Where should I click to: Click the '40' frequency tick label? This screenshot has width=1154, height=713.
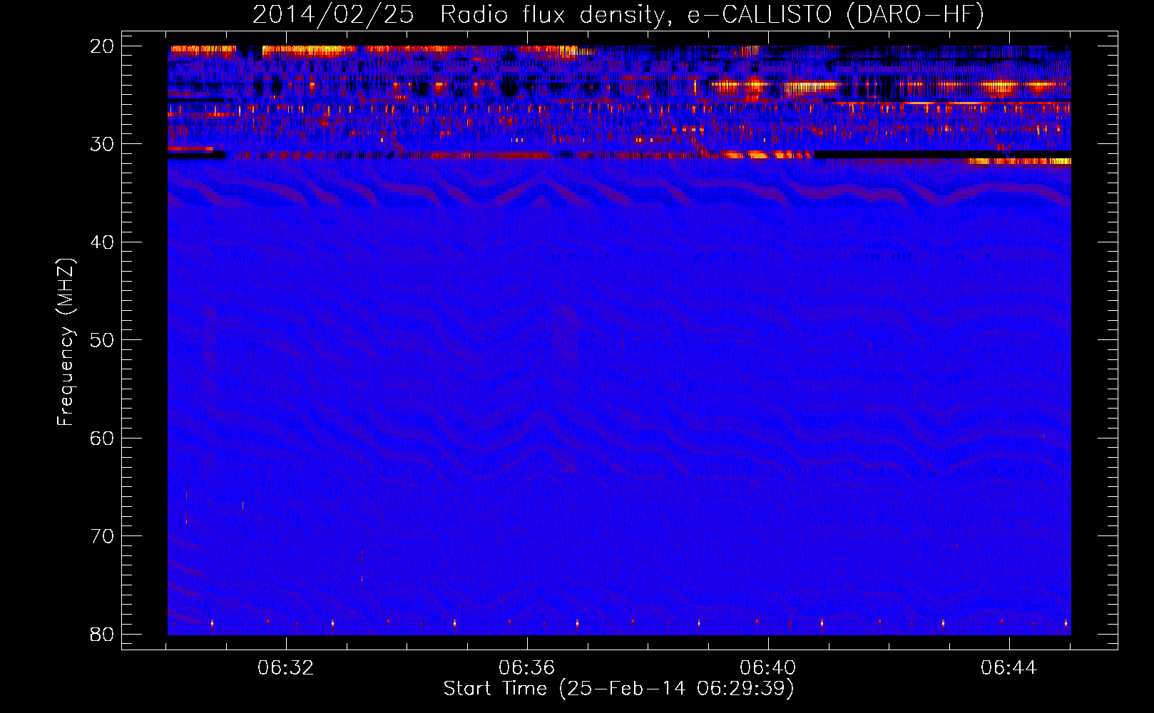(102, 242)
